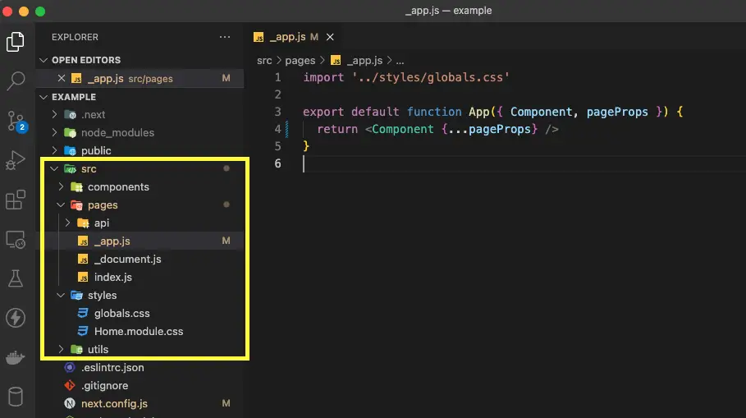Open the Docker view
746x418 pixels.
click(x=16, y=357)
